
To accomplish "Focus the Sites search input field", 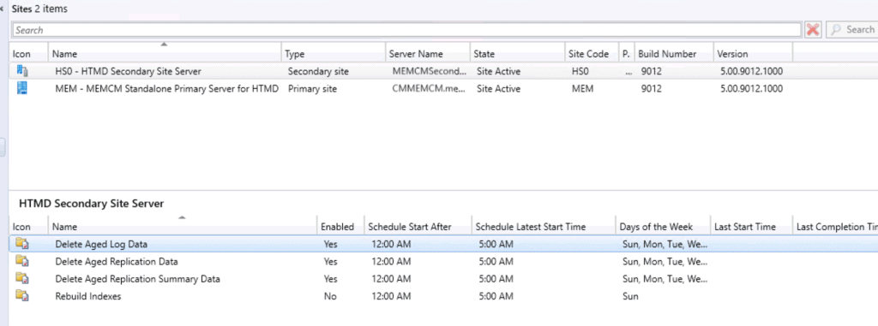I will (x=406, y=30).
